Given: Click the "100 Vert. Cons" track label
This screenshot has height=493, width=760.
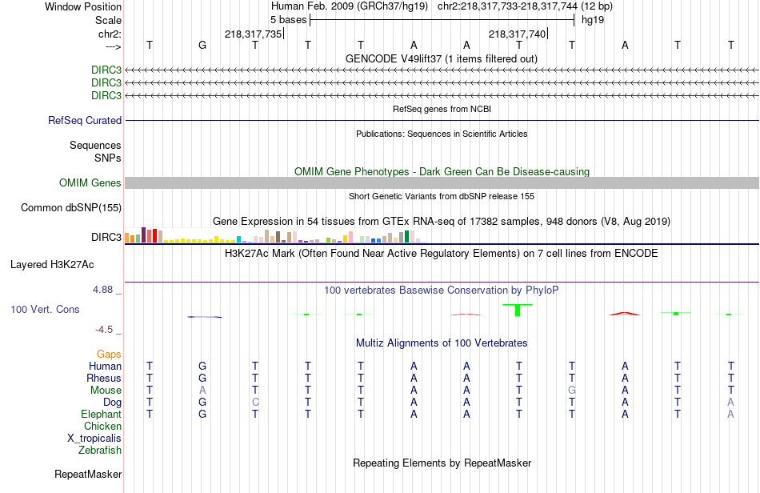Looking at the screenshot, I should (x=45, y=309).
